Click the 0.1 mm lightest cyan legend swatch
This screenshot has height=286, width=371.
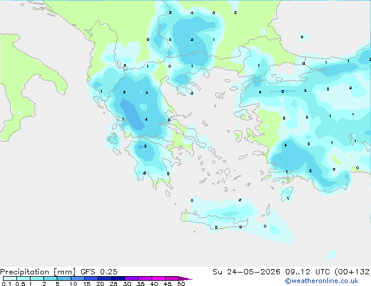(x=10, y=278)
